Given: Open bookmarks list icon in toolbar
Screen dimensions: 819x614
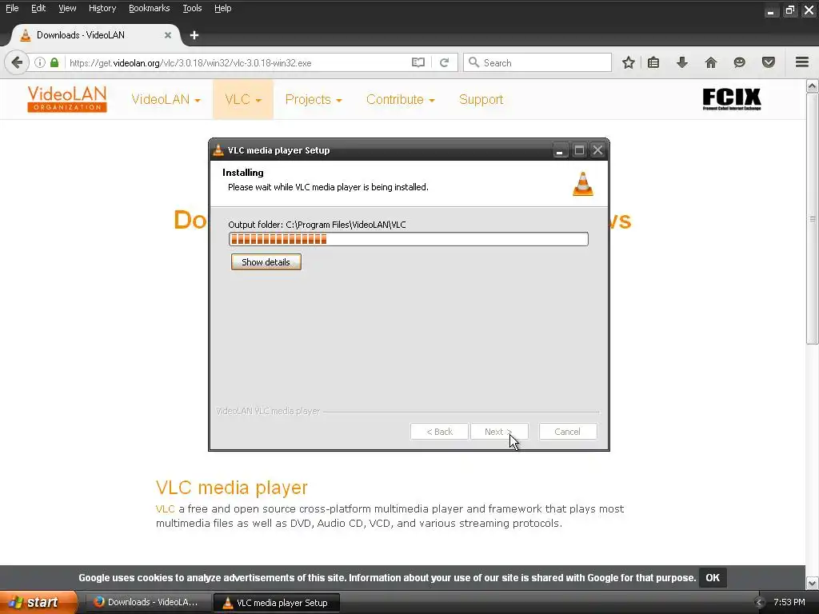Looking at the screenshot, I should [653, 62].
